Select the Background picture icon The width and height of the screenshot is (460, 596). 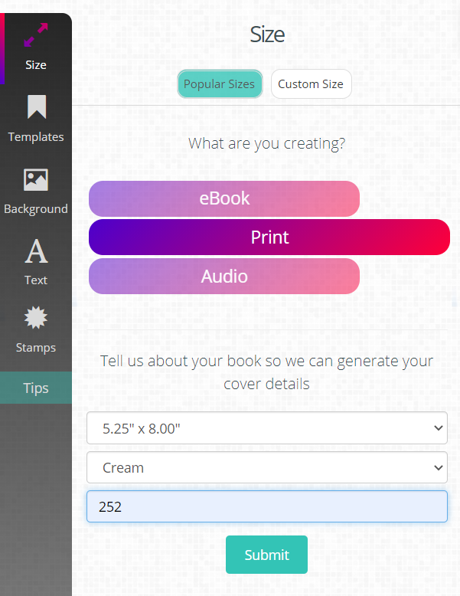[36, 180]
